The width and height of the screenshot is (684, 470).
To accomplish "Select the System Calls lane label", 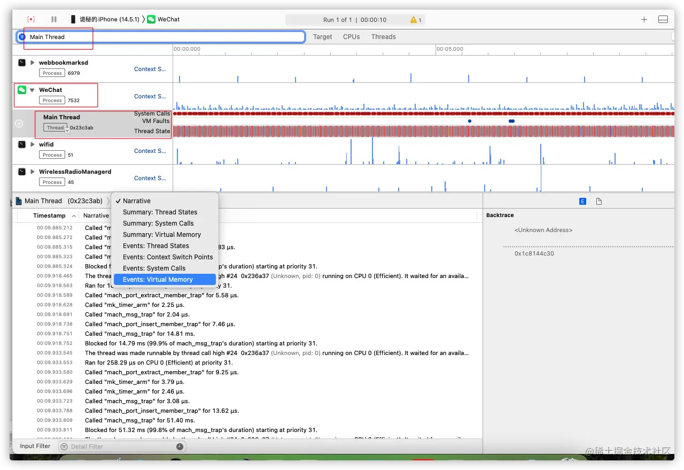I will coord(152,113).
